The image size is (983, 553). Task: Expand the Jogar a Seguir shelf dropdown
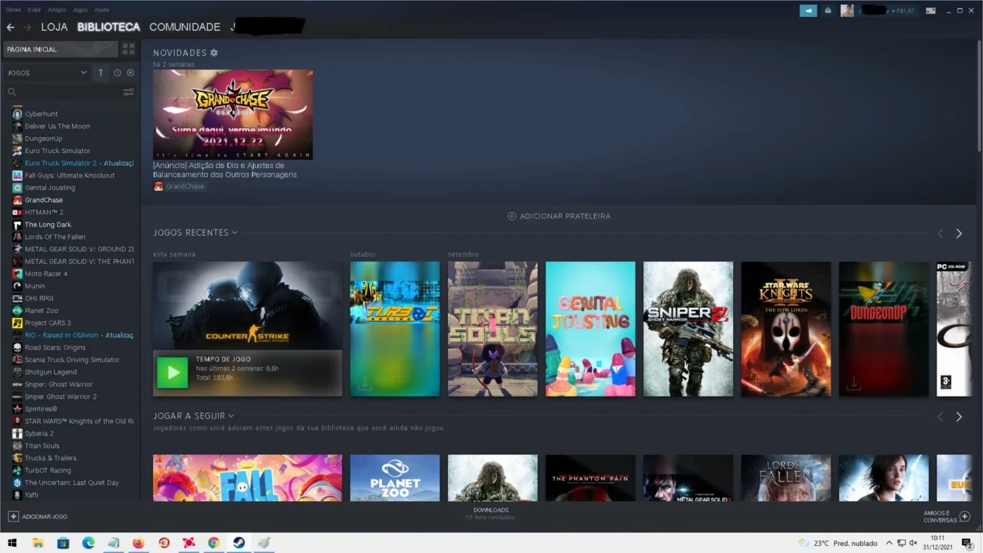(x=231, y=416)
